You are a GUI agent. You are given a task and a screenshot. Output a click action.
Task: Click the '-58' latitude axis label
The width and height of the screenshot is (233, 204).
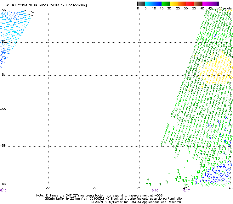(x=3, y=146)
